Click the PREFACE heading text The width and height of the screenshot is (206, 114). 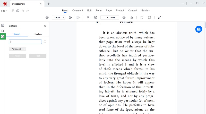click(127, 22)
